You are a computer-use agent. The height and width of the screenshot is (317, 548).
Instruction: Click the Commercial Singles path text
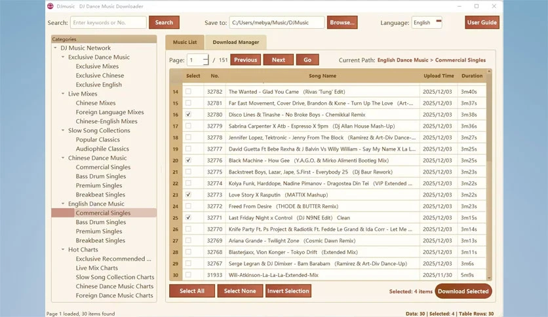click(460, 60)
